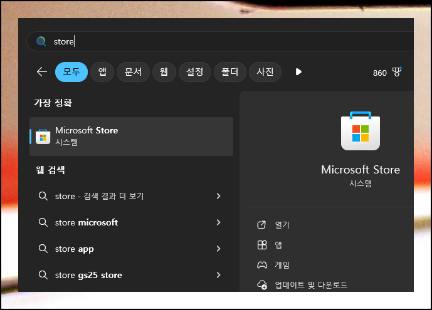Open 'store - 검색 결과 더 보기' web result

point(132,196)
